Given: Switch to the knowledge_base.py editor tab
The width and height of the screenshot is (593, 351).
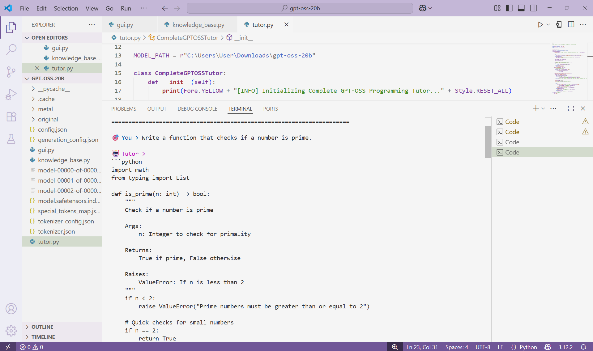Looking at the screenshot, I should tap(197, 25).
